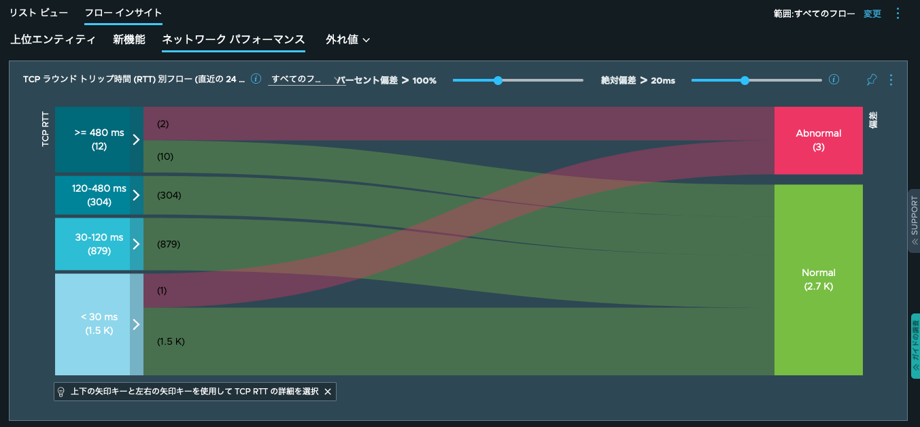
Task: Expand the 30-120 ms RTT bucket
Action: pyautogui.click(x=136, y=244)
